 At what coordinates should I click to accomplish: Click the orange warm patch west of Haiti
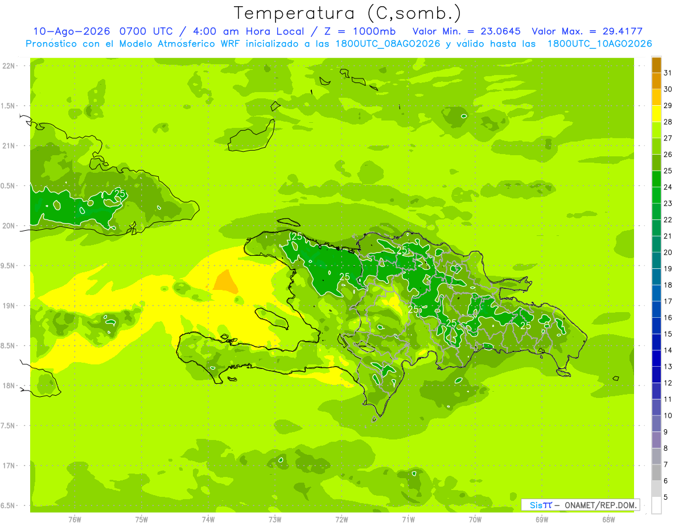[225, 281]
